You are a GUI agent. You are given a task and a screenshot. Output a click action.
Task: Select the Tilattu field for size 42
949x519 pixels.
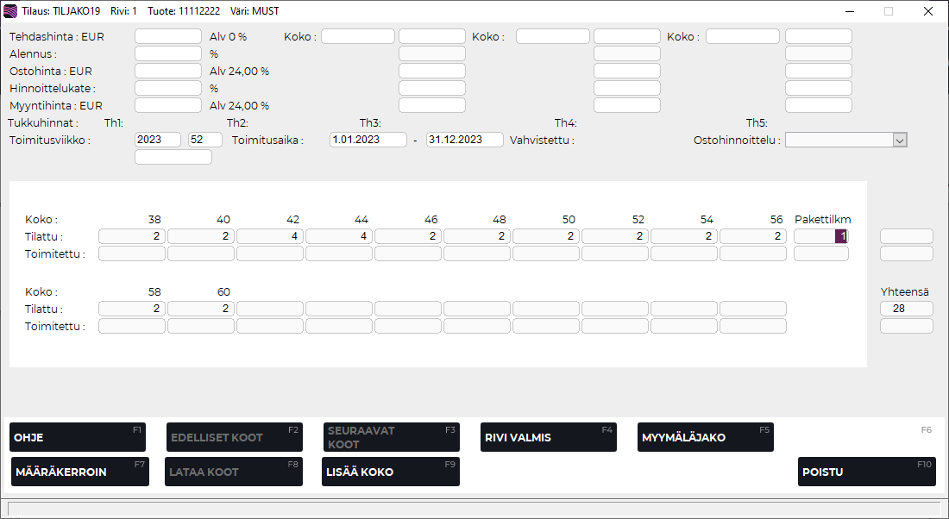tap(270, 236)
